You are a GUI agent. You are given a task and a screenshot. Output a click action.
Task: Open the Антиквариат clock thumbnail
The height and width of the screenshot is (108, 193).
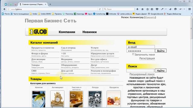tap(57, 99)
